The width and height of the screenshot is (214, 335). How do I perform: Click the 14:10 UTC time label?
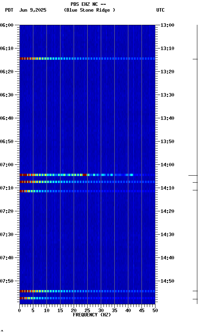click(x=167, y=188)
